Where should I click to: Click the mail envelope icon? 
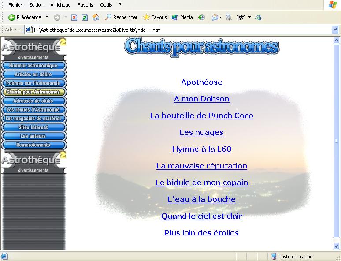pyautogui.click(x=215, y=17)
